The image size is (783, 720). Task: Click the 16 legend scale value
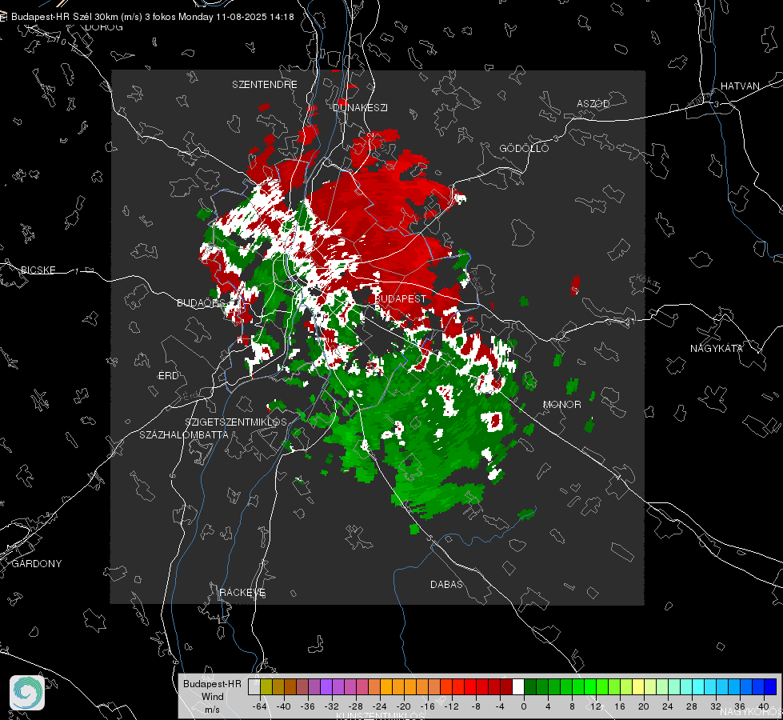[620, 706]
